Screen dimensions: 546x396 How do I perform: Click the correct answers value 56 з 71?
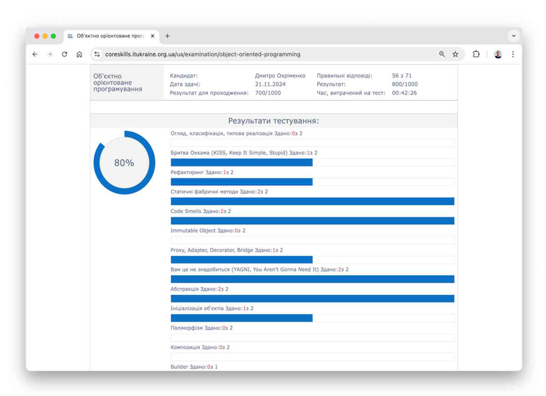click(x=402, y=76)
